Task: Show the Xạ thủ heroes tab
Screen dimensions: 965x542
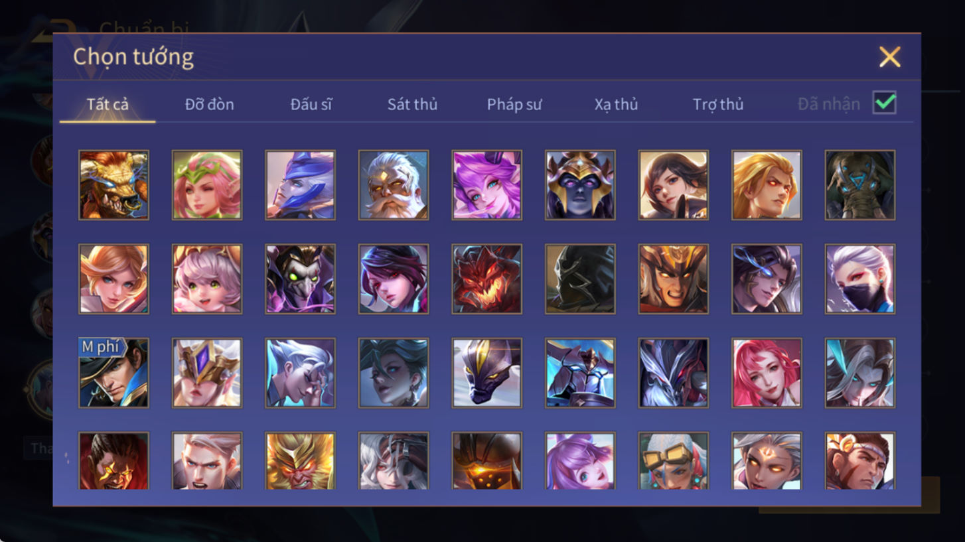Action: tap(616, 104)
